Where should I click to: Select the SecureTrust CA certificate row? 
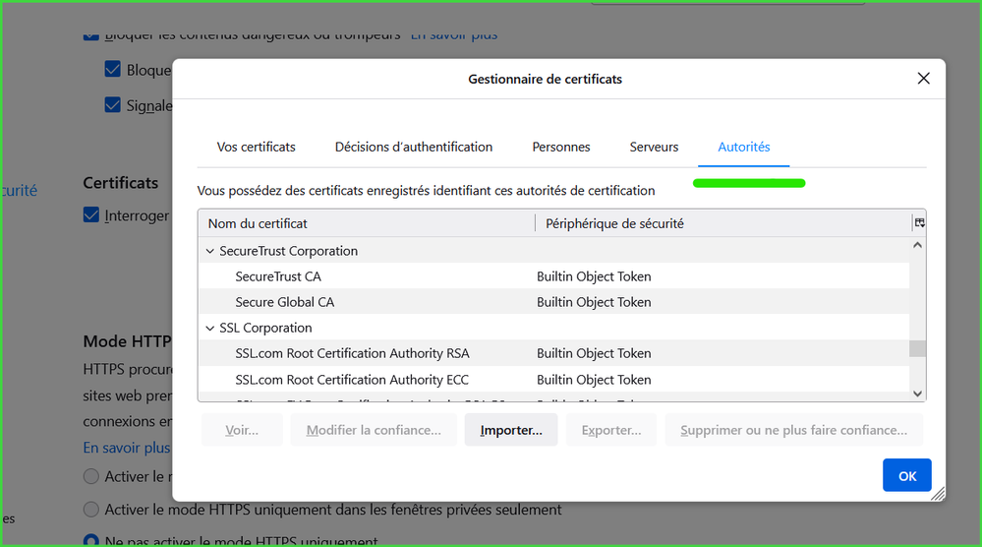click(278, 276)
